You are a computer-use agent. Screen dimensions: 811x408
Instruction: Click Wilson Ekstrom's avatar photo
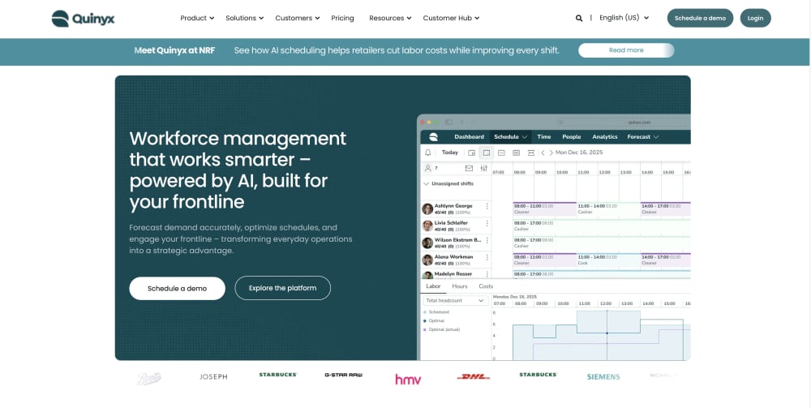pos(427,243)
